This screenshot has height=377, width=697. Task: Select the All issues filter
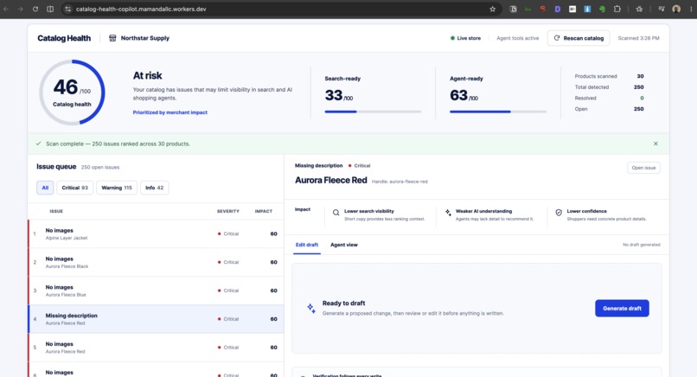(x=45, y=188)
